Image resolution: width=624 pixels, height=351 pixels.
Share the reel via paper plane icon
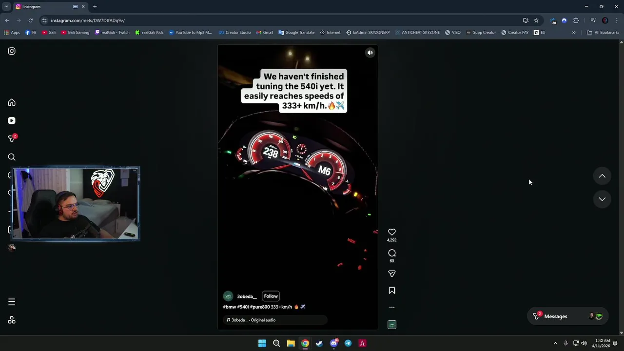[392, 274]
